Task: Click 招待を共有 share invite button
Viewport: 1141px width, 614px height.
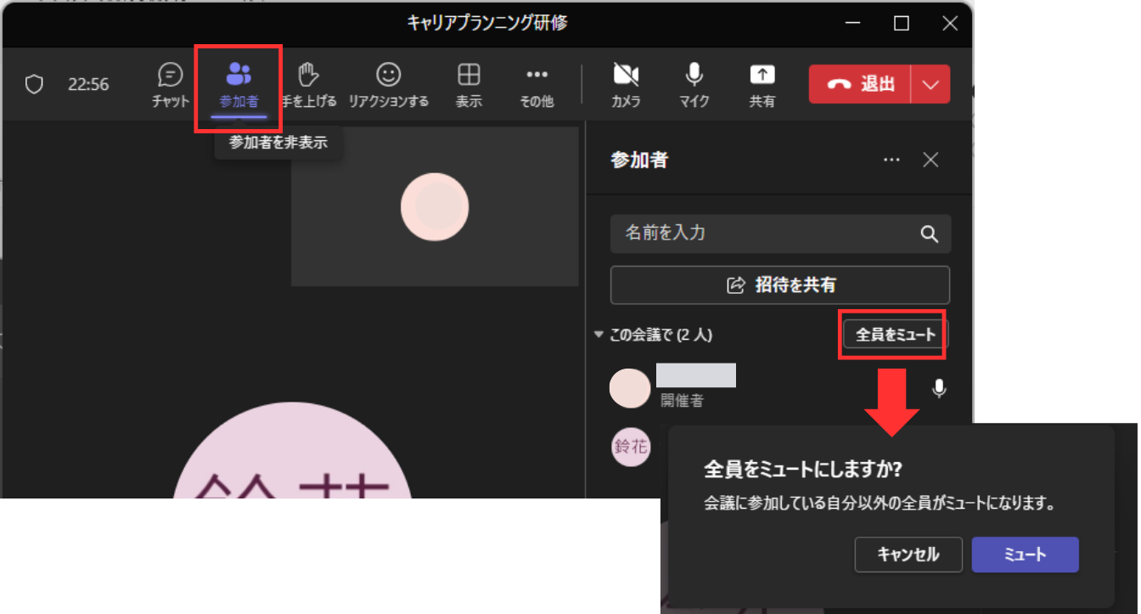Action: point(779,285)
